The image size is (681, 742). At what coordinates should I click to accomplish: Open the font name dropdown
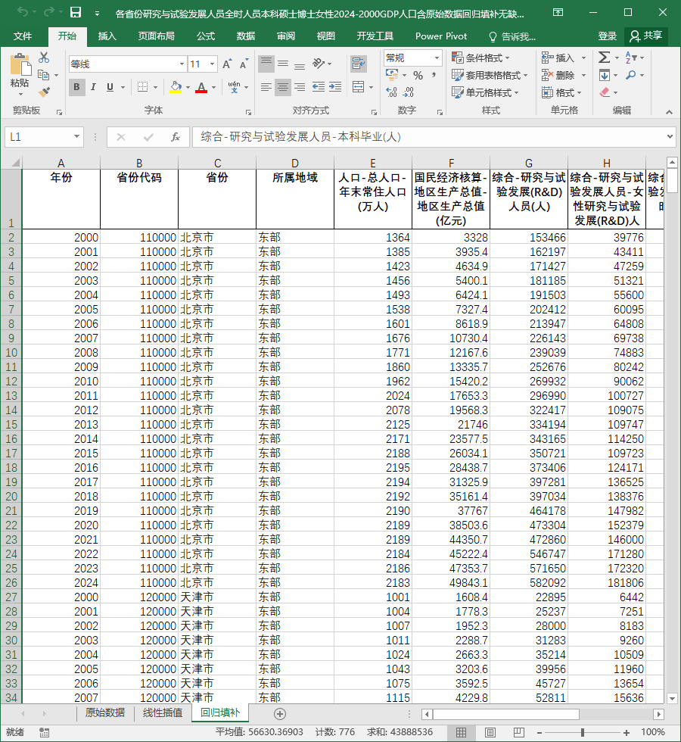click(182, 64)
